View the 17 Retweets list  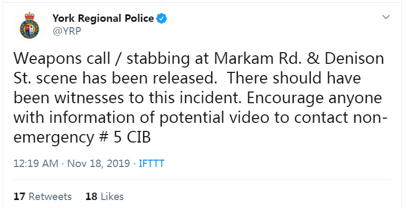click(43, 196)
